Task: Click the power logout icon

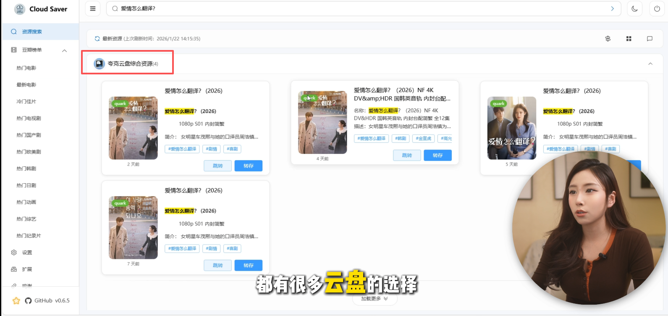Action: (657, 8)
